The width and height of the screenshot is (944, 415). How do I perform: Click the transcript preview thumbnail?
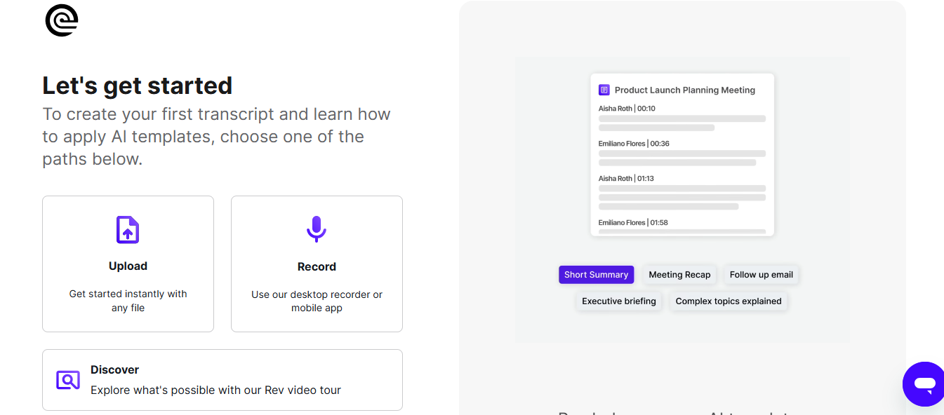pos(682,155)
